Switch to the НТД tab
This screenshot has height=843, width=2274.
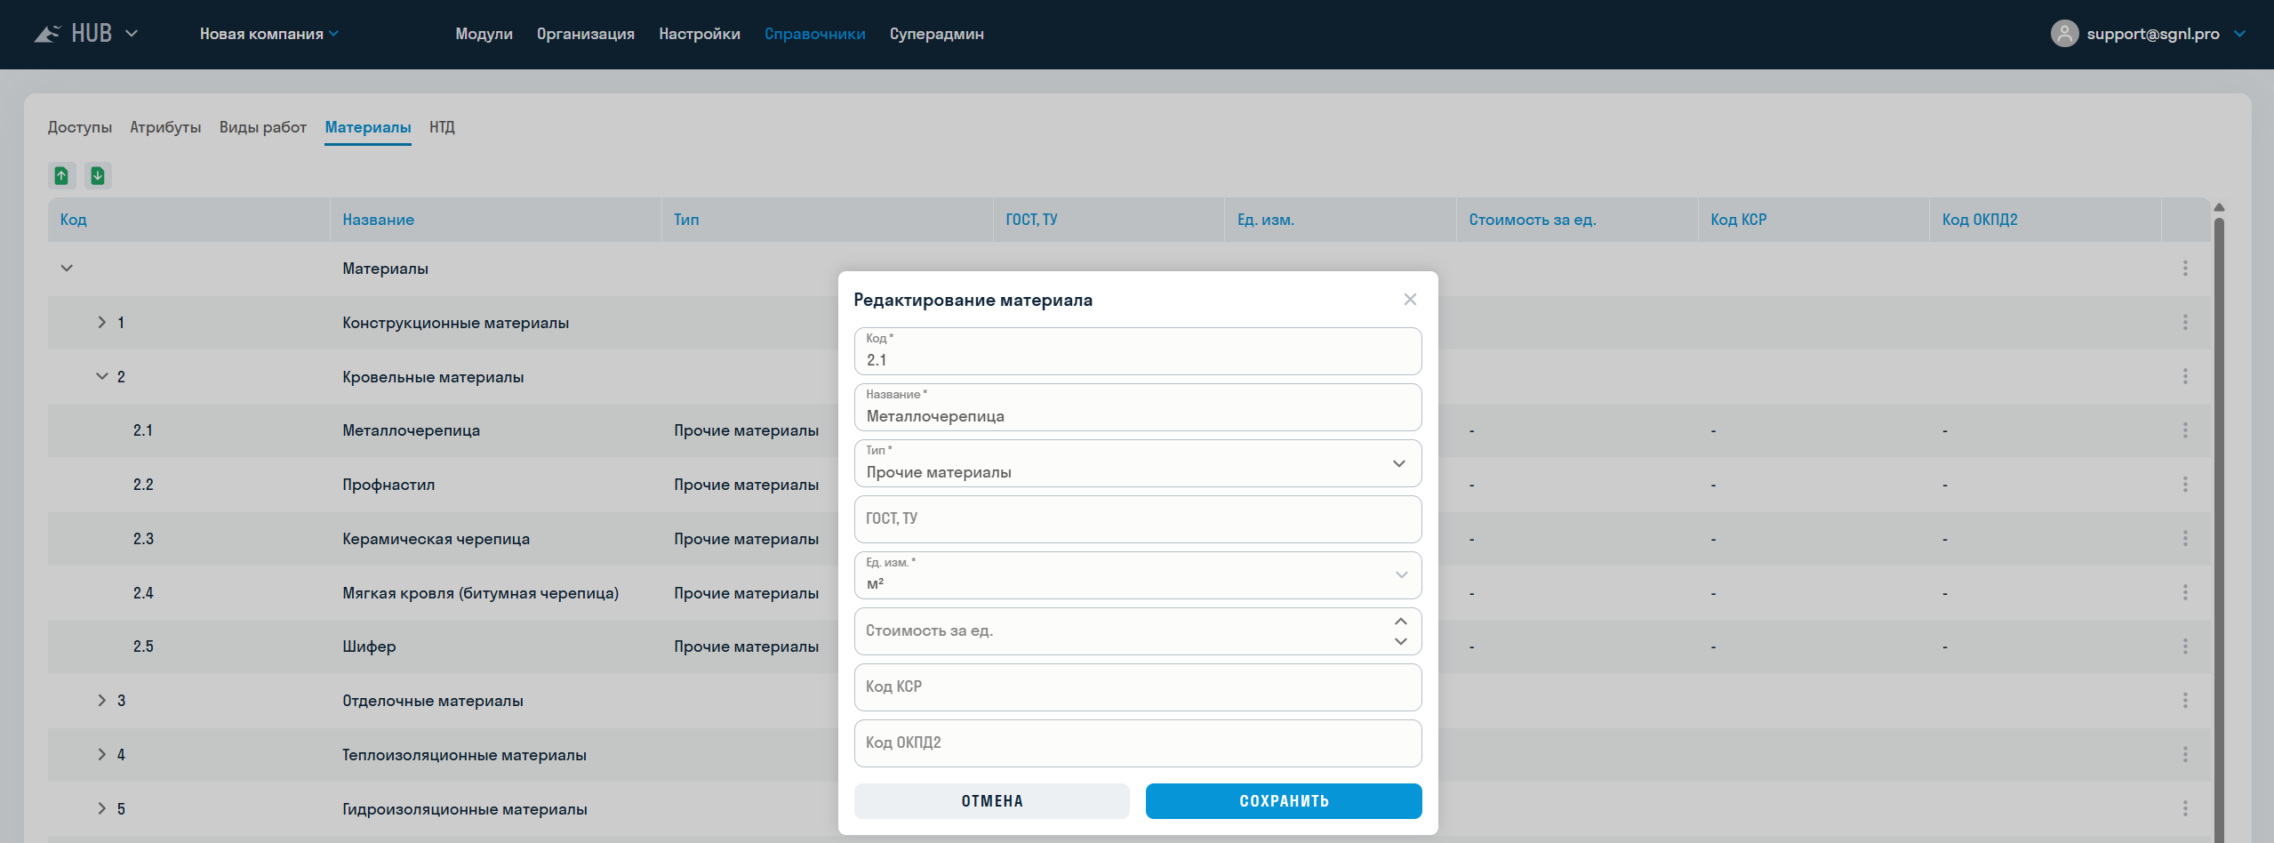[x=442, y=127]
